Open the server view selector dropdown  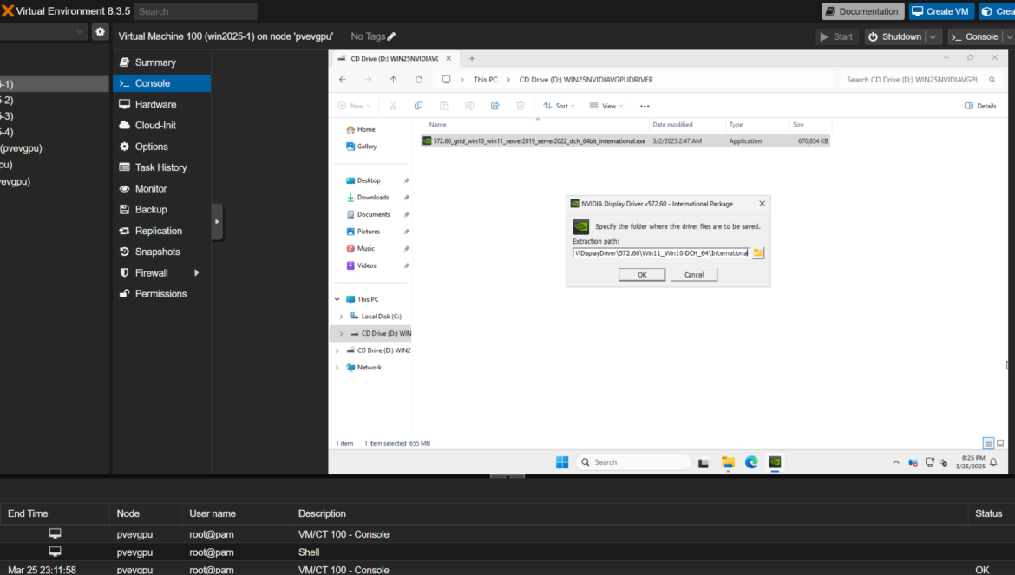(x=43, y=32)
